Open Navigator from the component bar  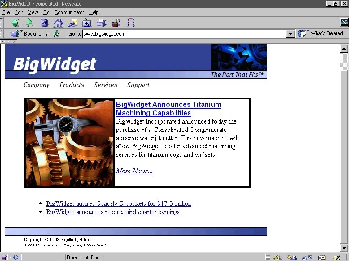click(x=278, y=258)
